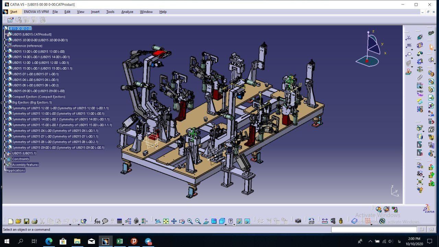Open the View Mode dropdown arrow
439x247 pixels.
click(x=234, y=224)
